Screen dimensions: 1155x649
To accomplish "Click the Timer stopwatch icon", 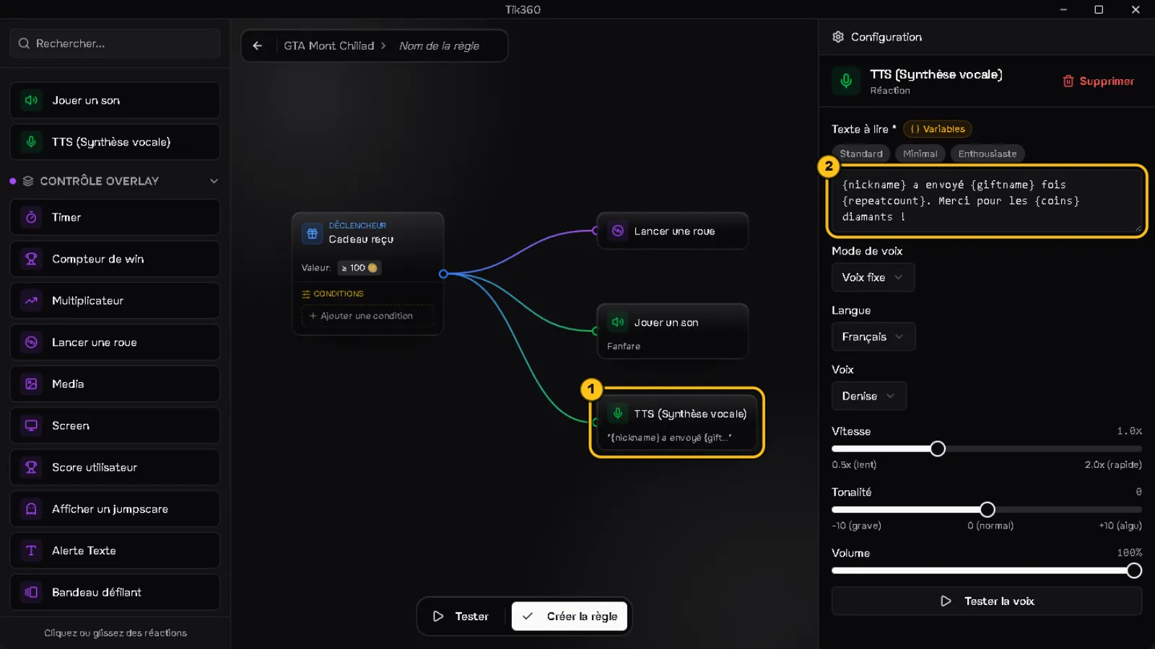I will click(31, 217).
